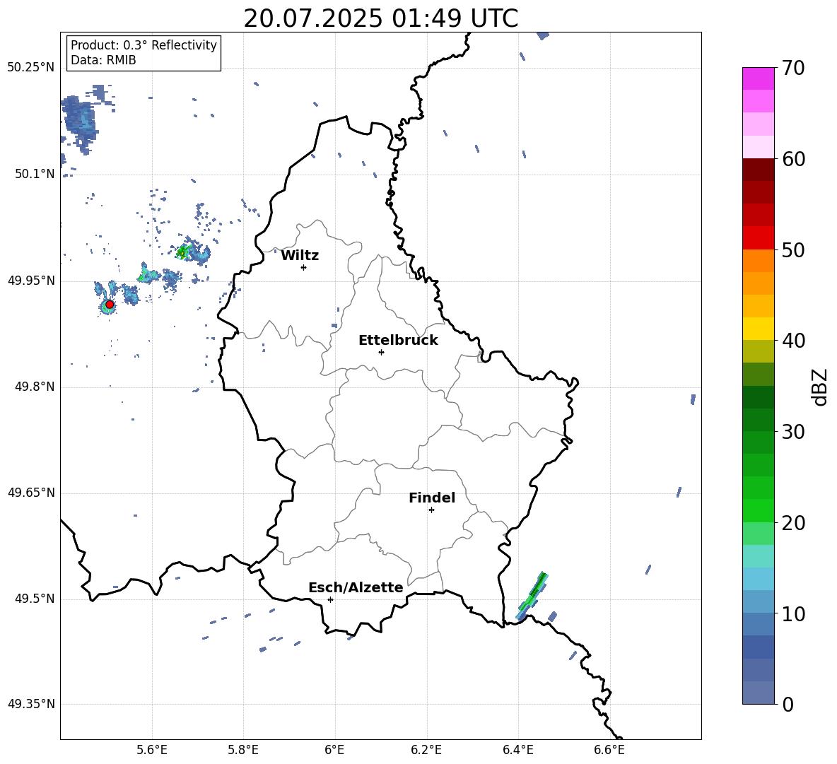Click the 6.2°E longitude label

(426, 750)
